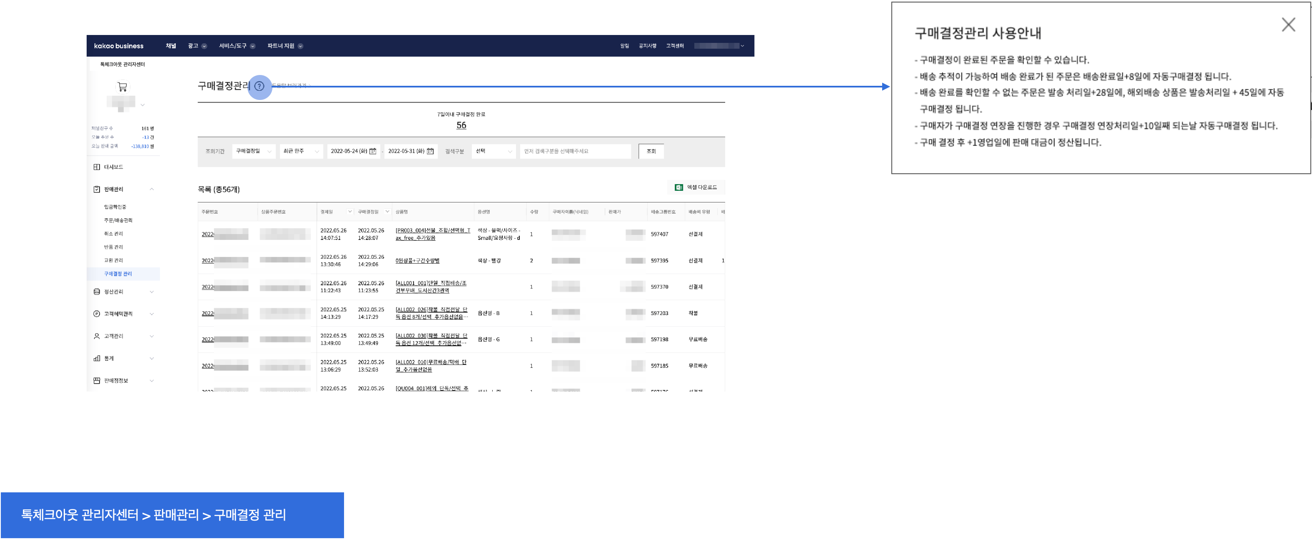Click the 고객관리 person icon in the sidebar

pyautogui.click(x=97, y=336)
